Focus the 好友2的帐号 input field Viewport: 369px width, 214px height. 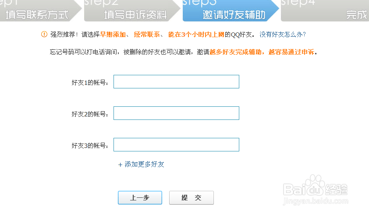(176, 113)
